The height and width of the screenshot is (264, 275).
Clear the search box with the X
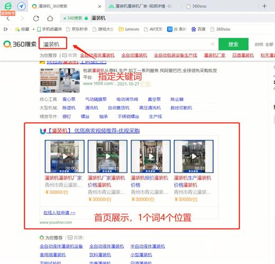tap(213, 44)
